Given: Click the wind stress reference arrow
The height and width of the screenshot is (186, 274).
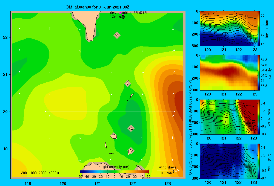Looking at the screenshot, I should click(168, 170).
